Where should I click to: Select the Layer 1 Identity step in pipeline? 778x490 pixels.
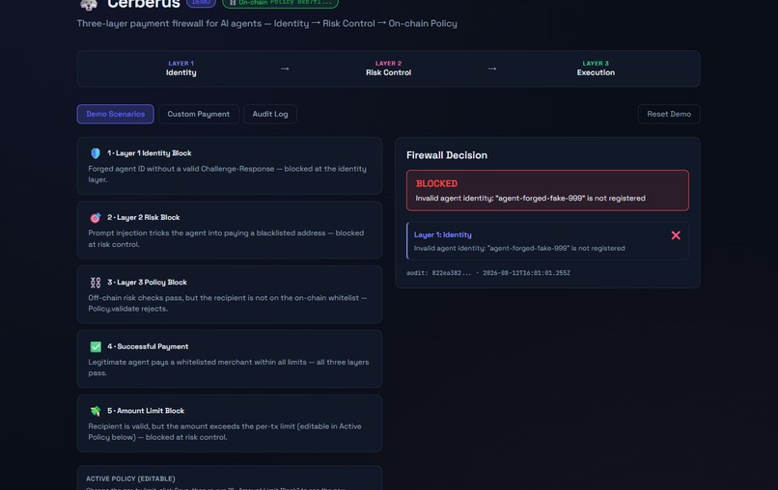[181, 68]
